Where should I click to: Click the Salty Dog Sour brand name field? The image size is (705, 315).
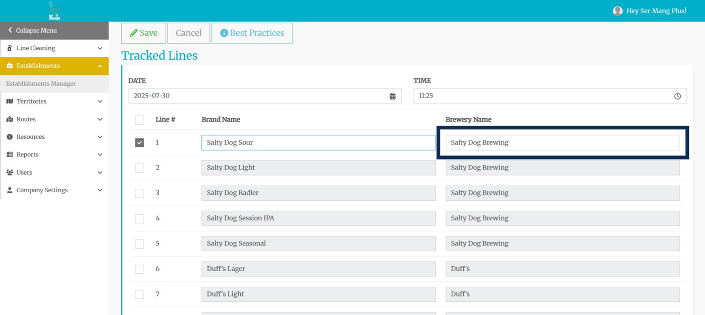318,143
